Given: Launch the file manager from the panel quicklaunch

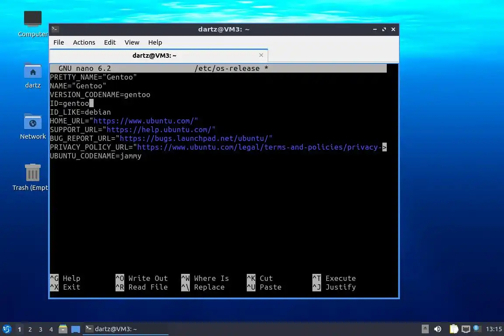Looking at the screenshot, I should pyautogui.click(x=63, y=329).
